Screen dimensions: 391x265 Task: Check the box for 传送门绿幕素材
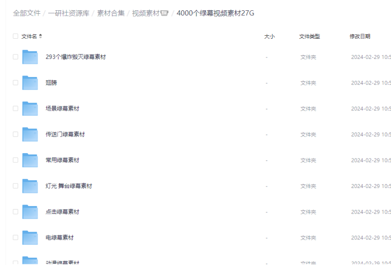point(15,134)
